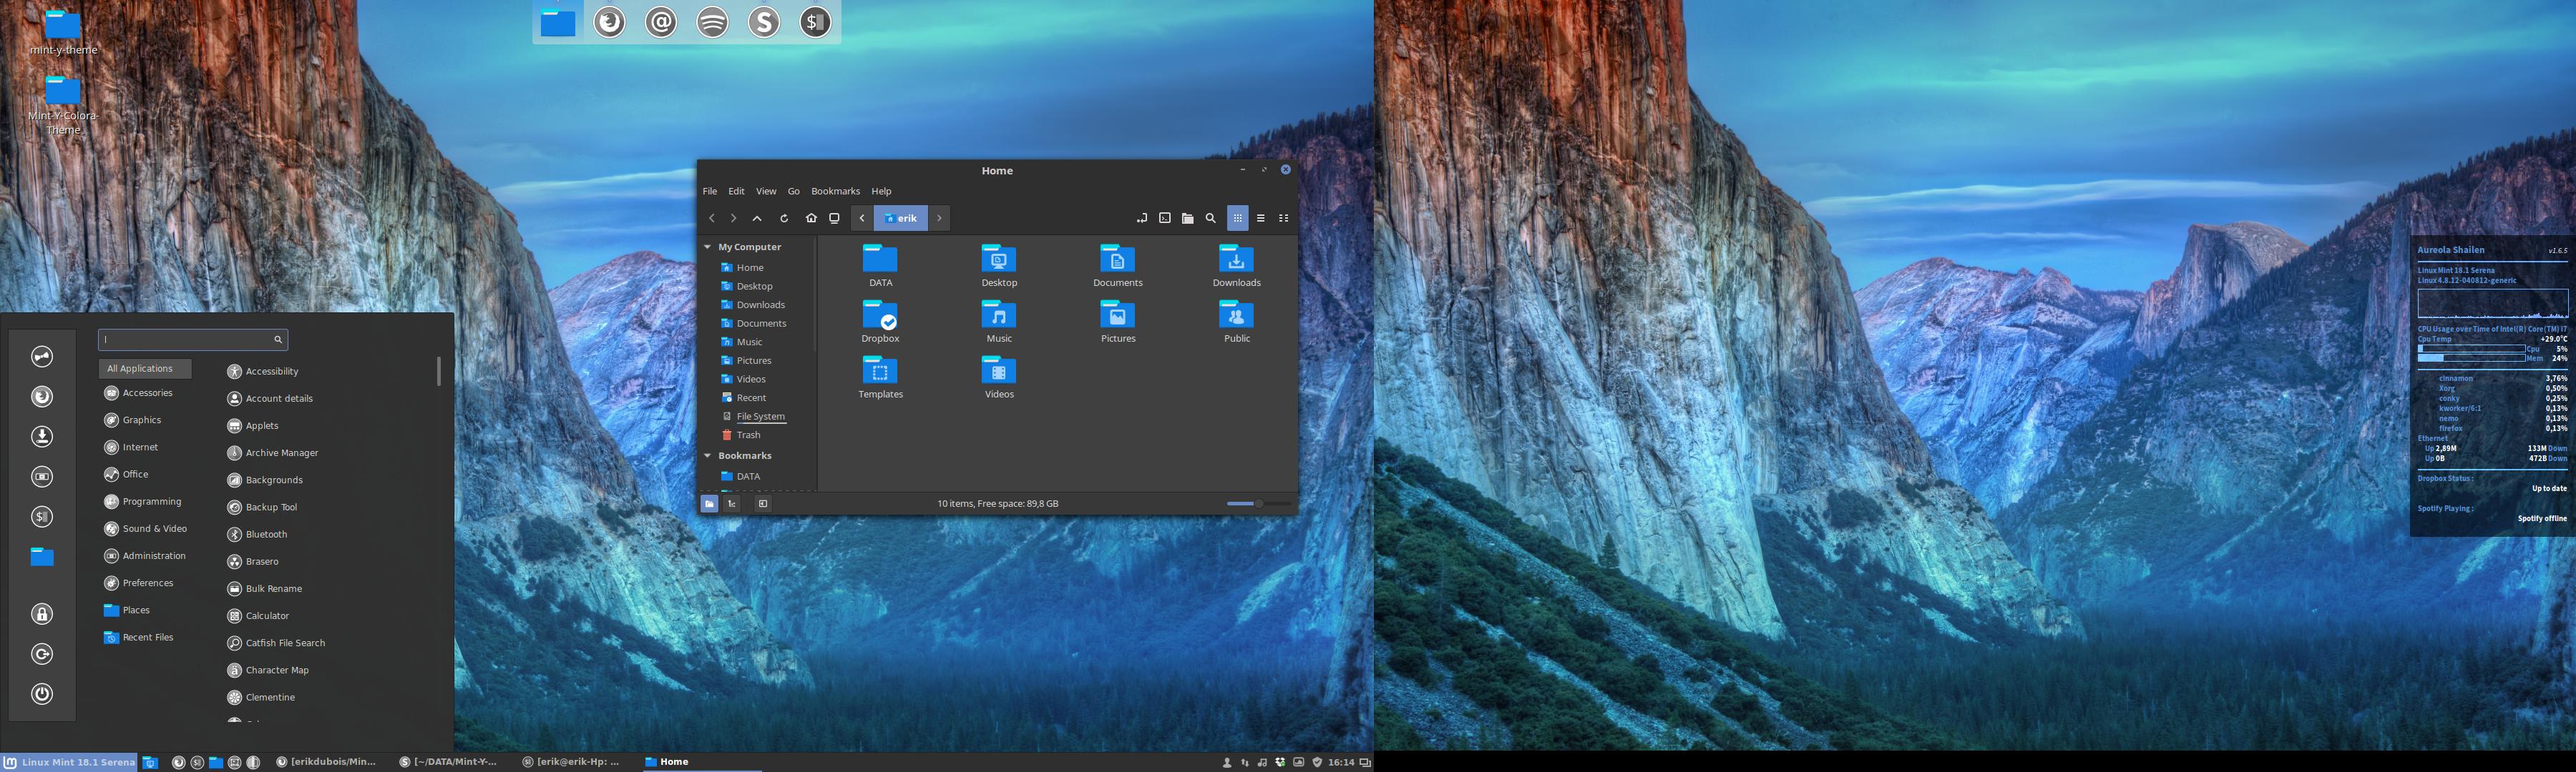Show tree view in sidebar

point(732,503)
